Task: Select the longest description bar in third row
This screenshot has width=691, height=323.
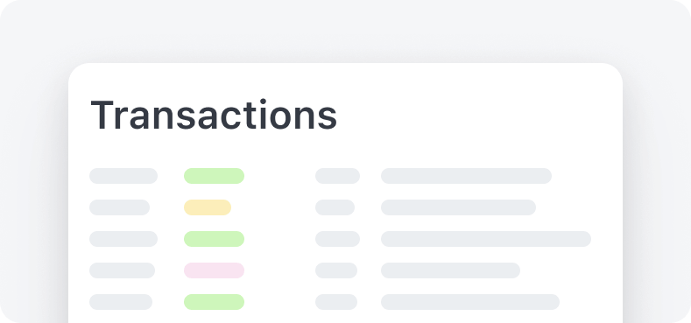Action: pyautogui.click(x=486, y=239)
